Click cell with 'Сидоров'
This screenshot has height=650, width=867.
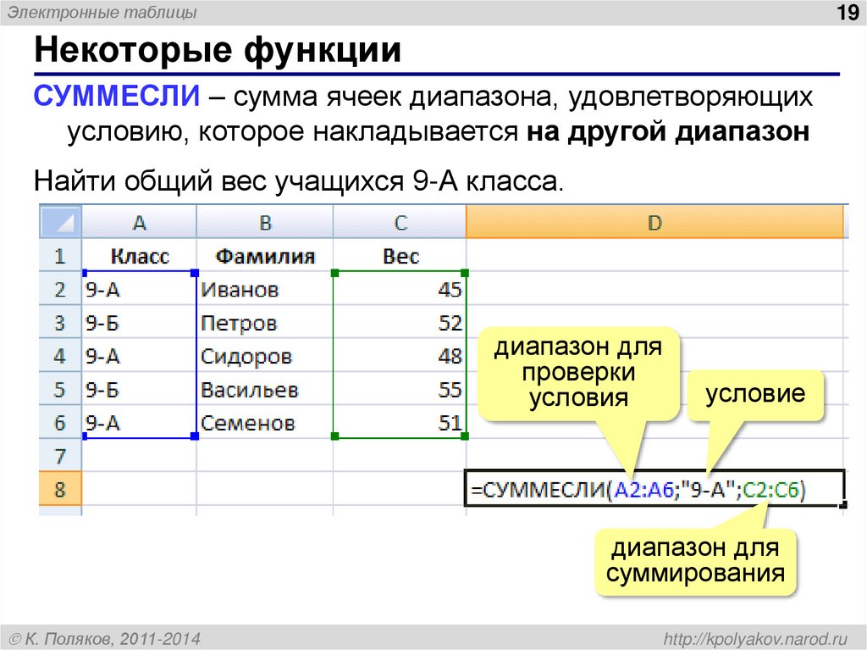pyautogui.click(x=265, y=355)
